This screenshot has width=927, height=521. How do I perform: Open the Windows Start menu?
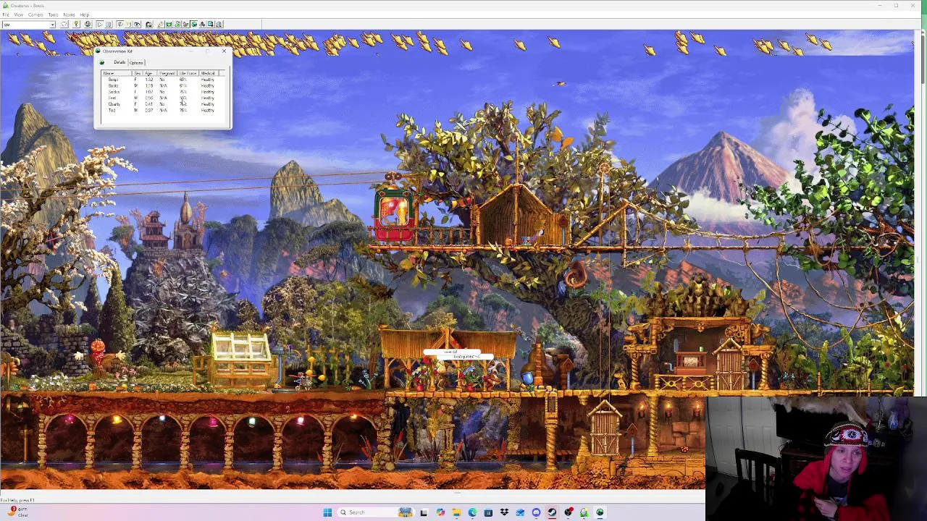coord(327,512)
